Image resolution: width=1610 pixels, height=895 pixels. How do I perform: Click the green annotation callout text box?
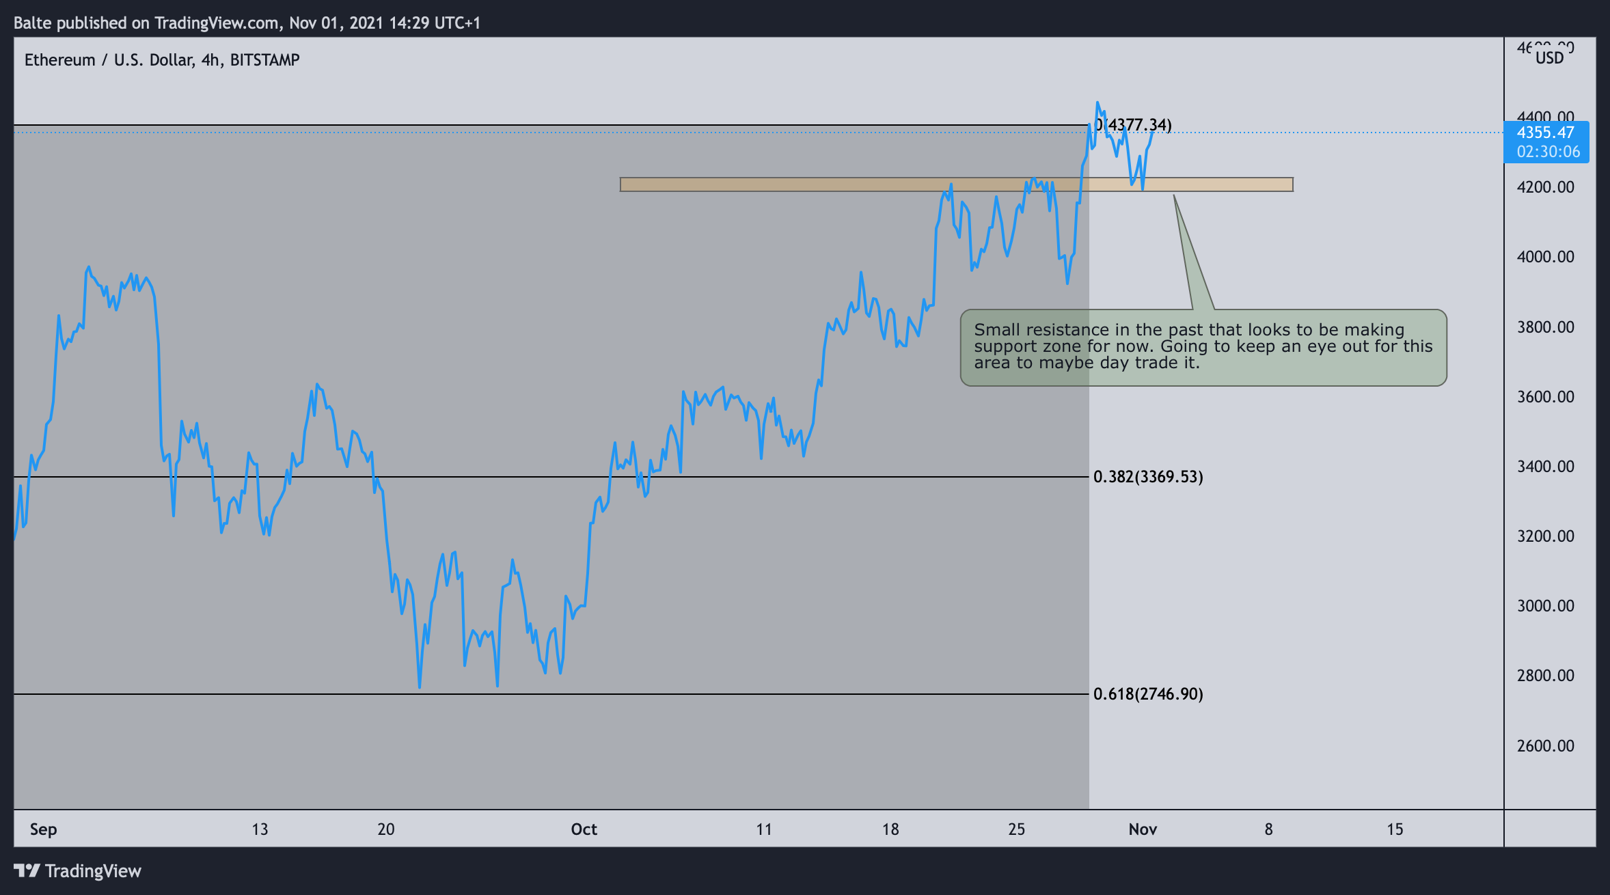[1203, 348]
